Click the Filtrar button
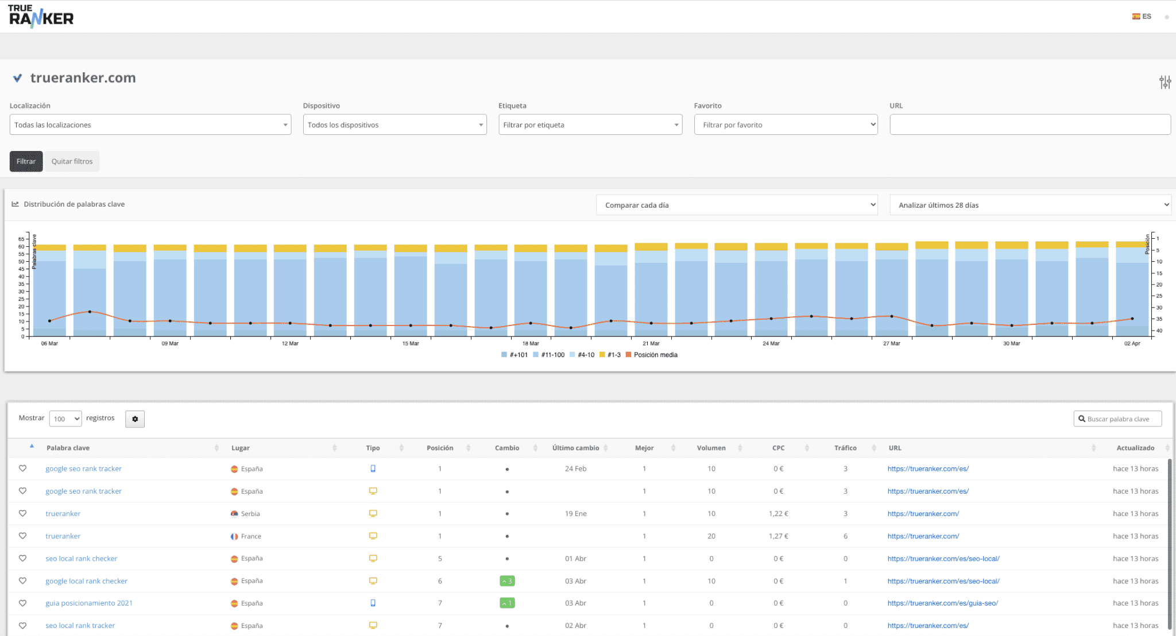Image resolution: width=1176 pixels, height=636 pixels. pyautogui.click(x=26, y=161)
